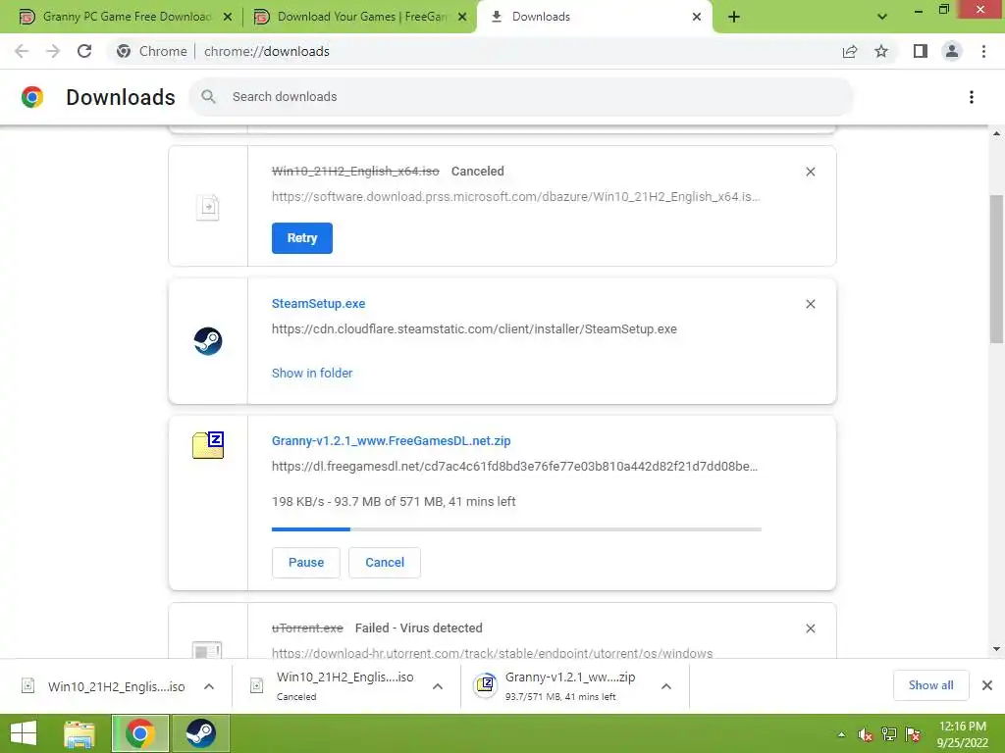Click the Chrome icon in the taskbar
1005x753 pixels.
[140, 733]
